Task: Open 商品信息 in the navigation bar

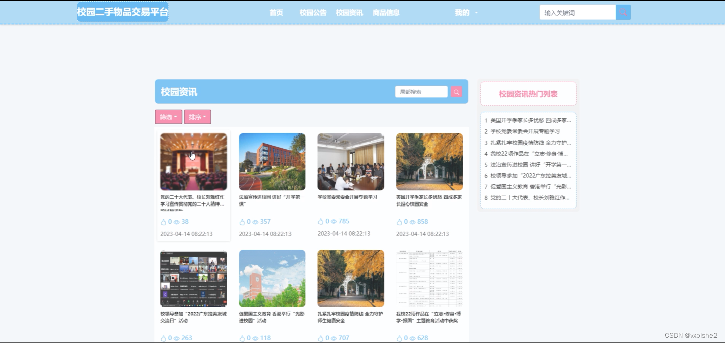Action: [x=386, y=13]
